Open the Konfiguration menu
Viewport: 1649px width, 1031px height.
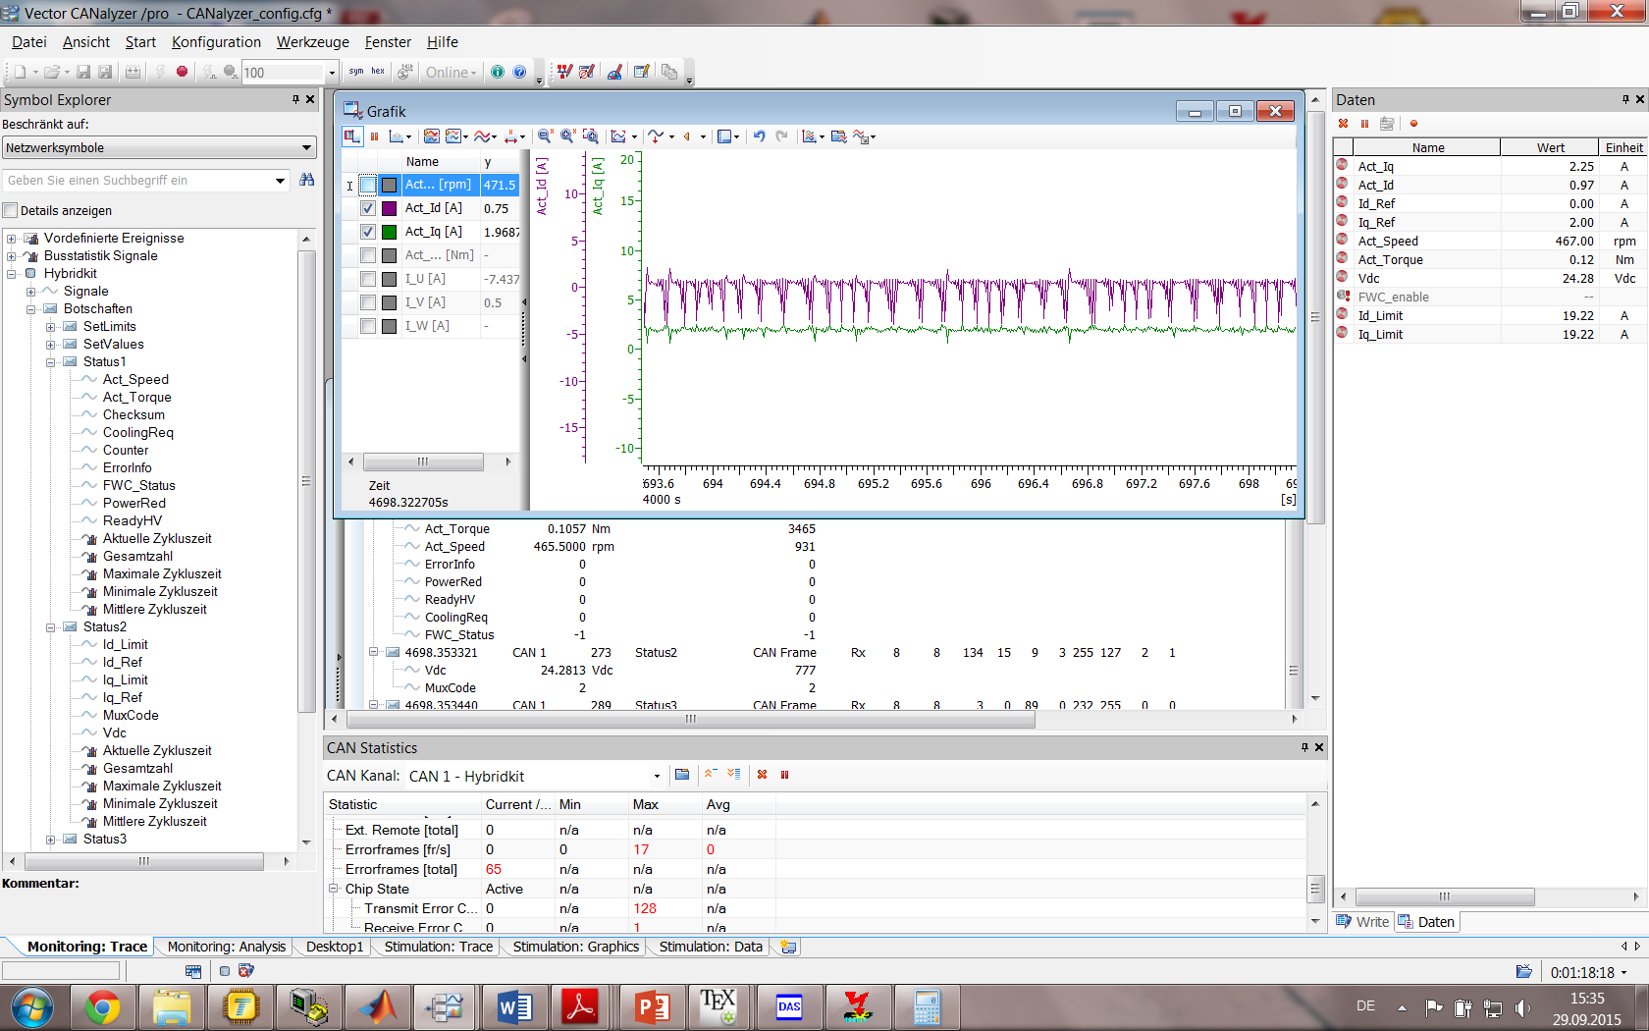click(x=216, y=42)
